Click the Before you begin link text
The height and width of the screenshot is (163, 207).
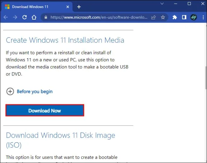coord(34,91)
